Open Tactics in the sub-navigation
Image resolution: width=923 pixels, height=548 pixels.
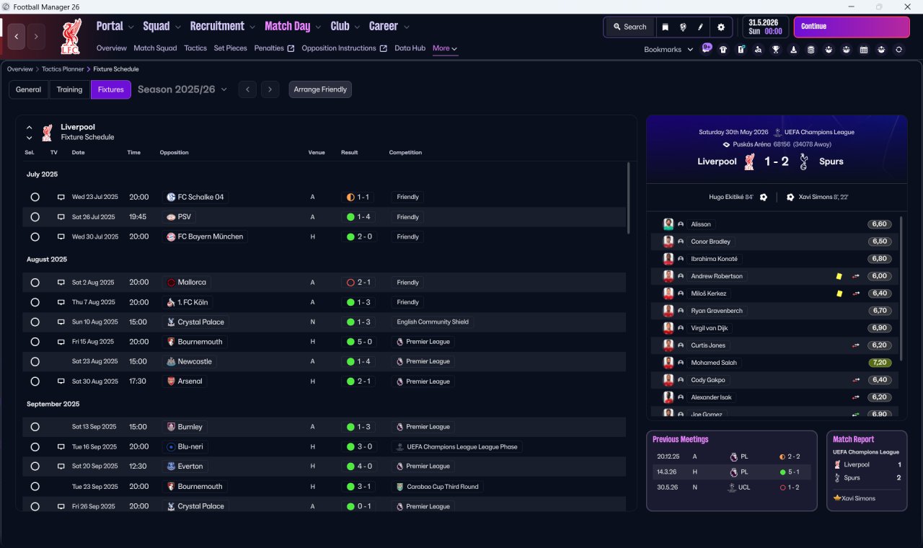(x=195, y=48)
